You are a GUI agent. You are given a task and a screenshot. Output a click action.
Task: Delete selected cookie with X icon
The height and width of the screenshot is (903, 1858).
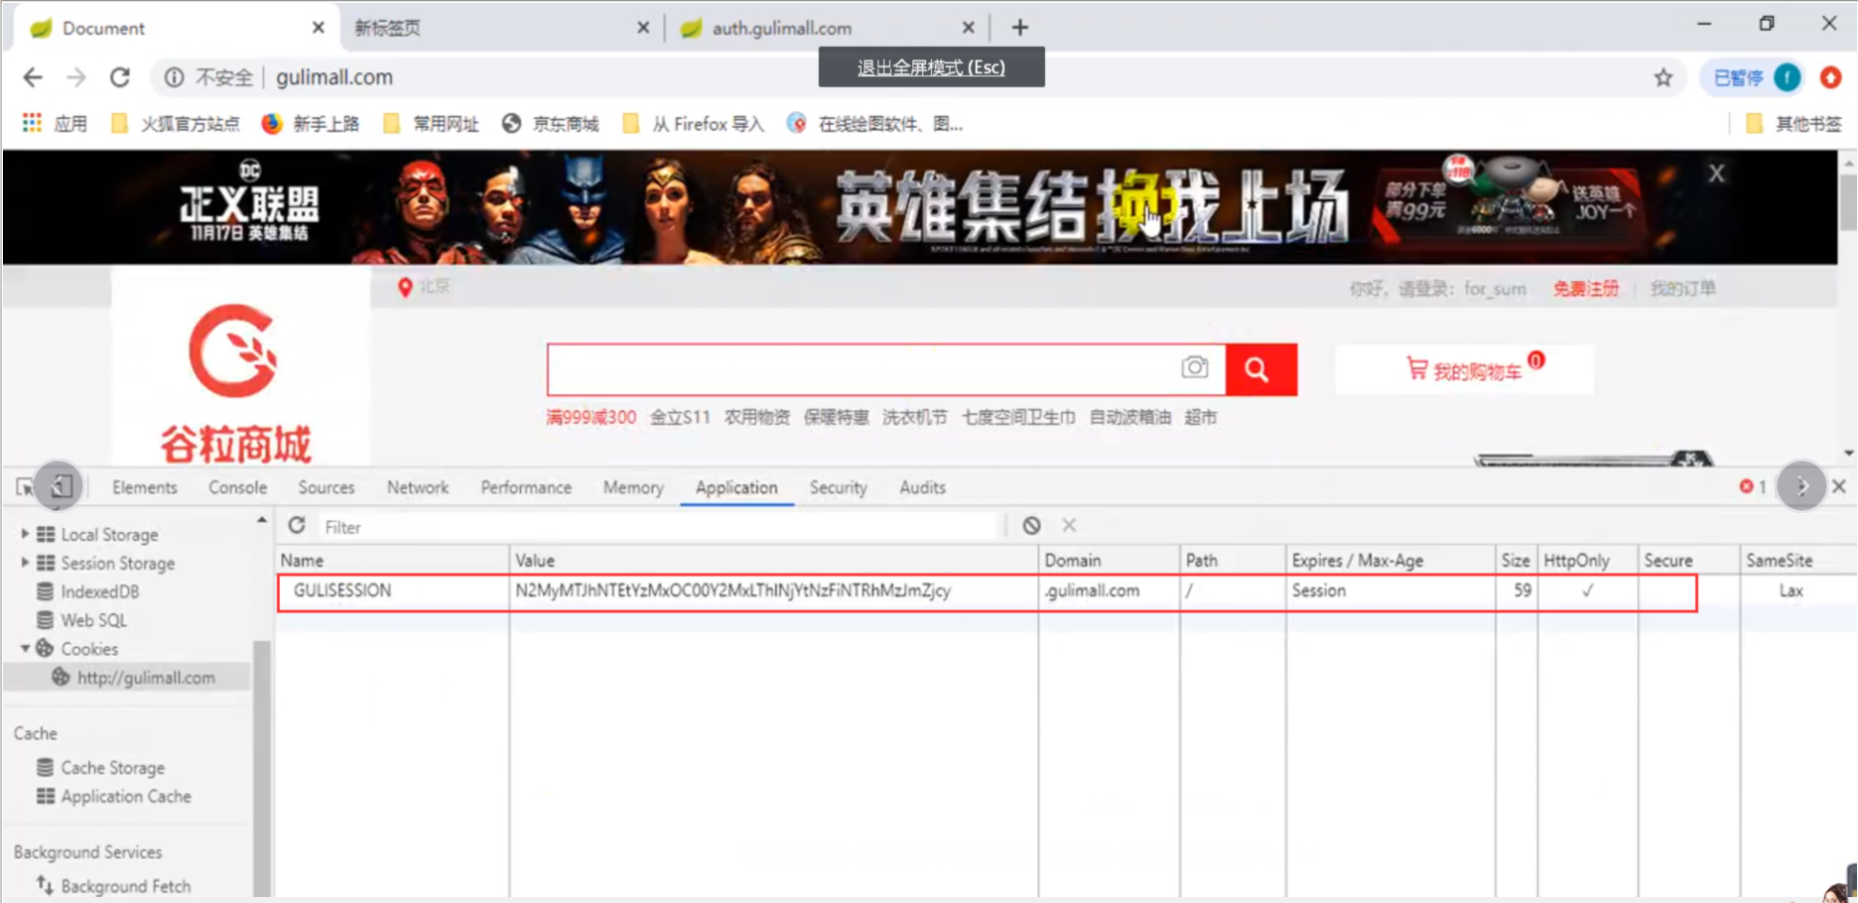click(1069, 525)
